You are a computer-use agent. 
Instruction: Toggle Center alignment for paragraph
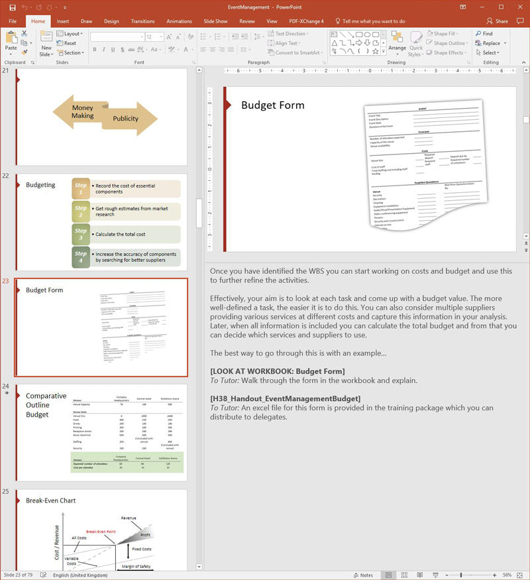213,49
